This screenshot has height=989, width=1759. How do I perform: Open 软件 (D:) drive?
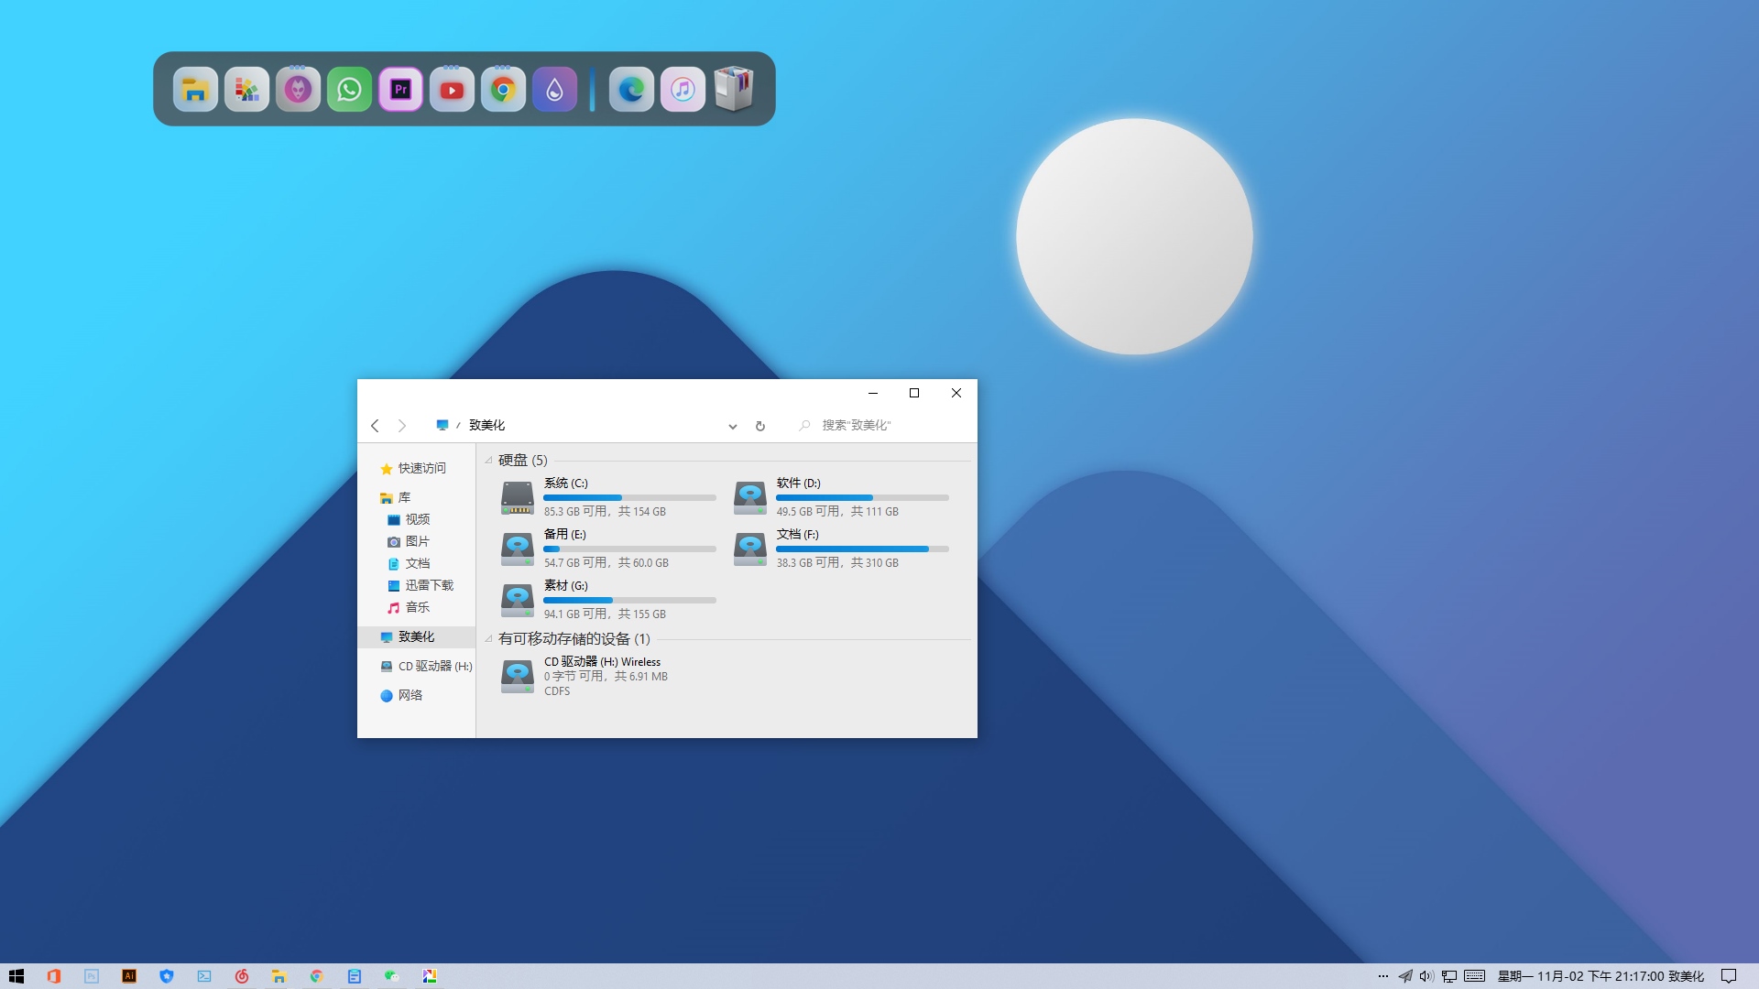[841, 497]
